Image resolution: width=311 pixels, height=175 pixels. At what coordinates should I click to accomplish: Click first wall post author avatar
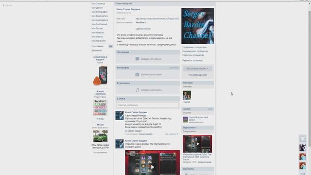[120, 116]
